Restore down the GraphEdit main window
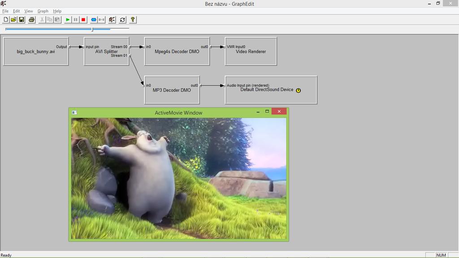Viewport: 459px width, 258px height. coord(438,4)
